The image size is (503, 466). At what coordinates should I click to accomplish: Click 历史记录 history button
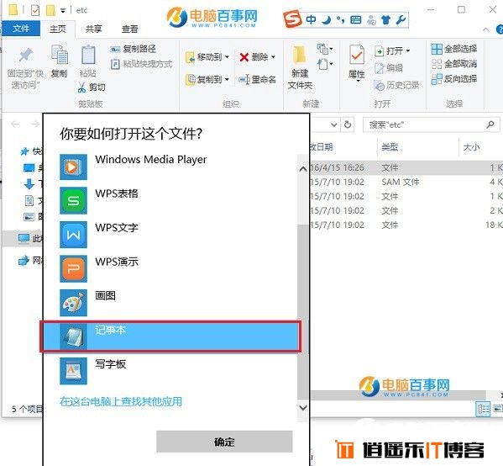tap(397, 85)
